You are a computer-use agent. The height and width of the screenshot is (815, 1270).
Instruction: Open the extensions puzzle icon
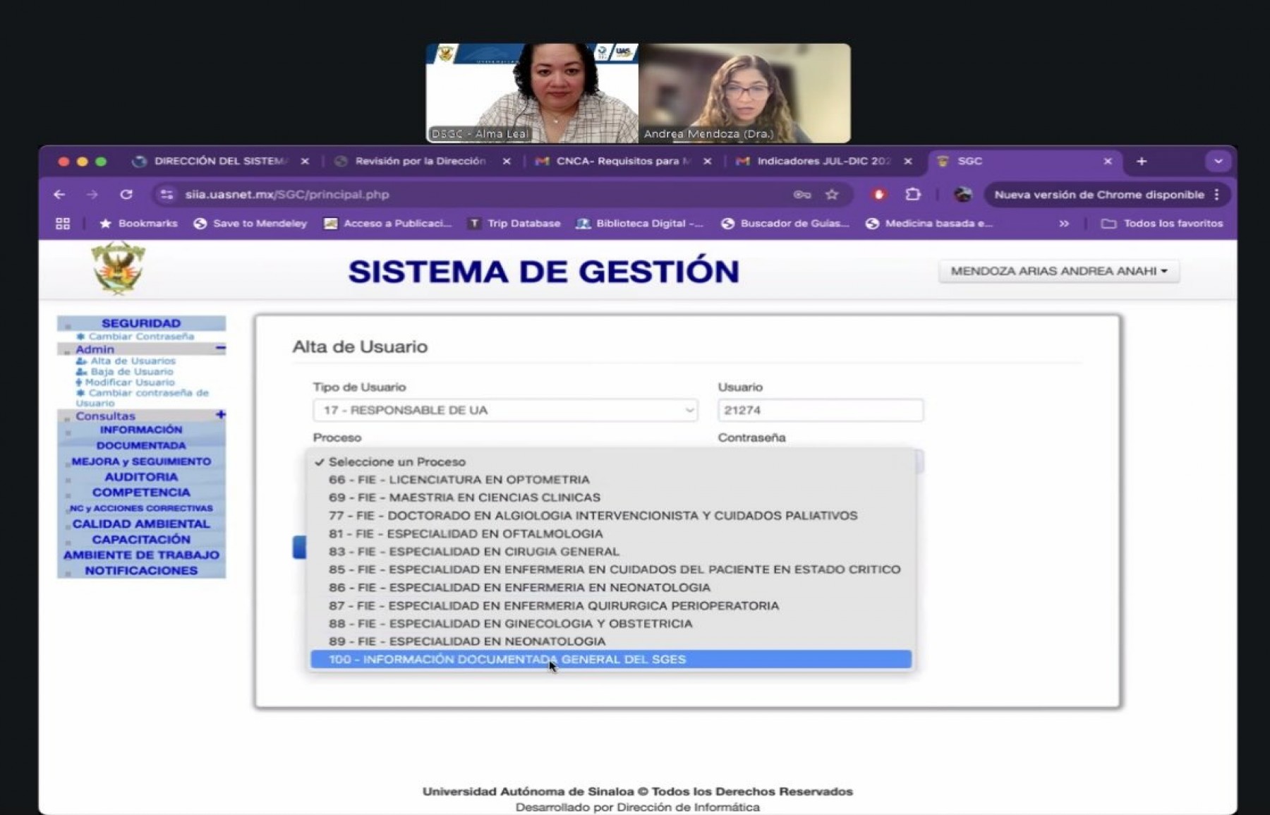913,195
